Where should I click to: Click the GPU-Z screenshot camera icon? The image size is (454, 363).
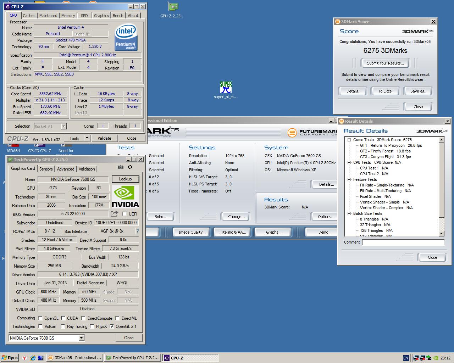[x=121, y=167]
